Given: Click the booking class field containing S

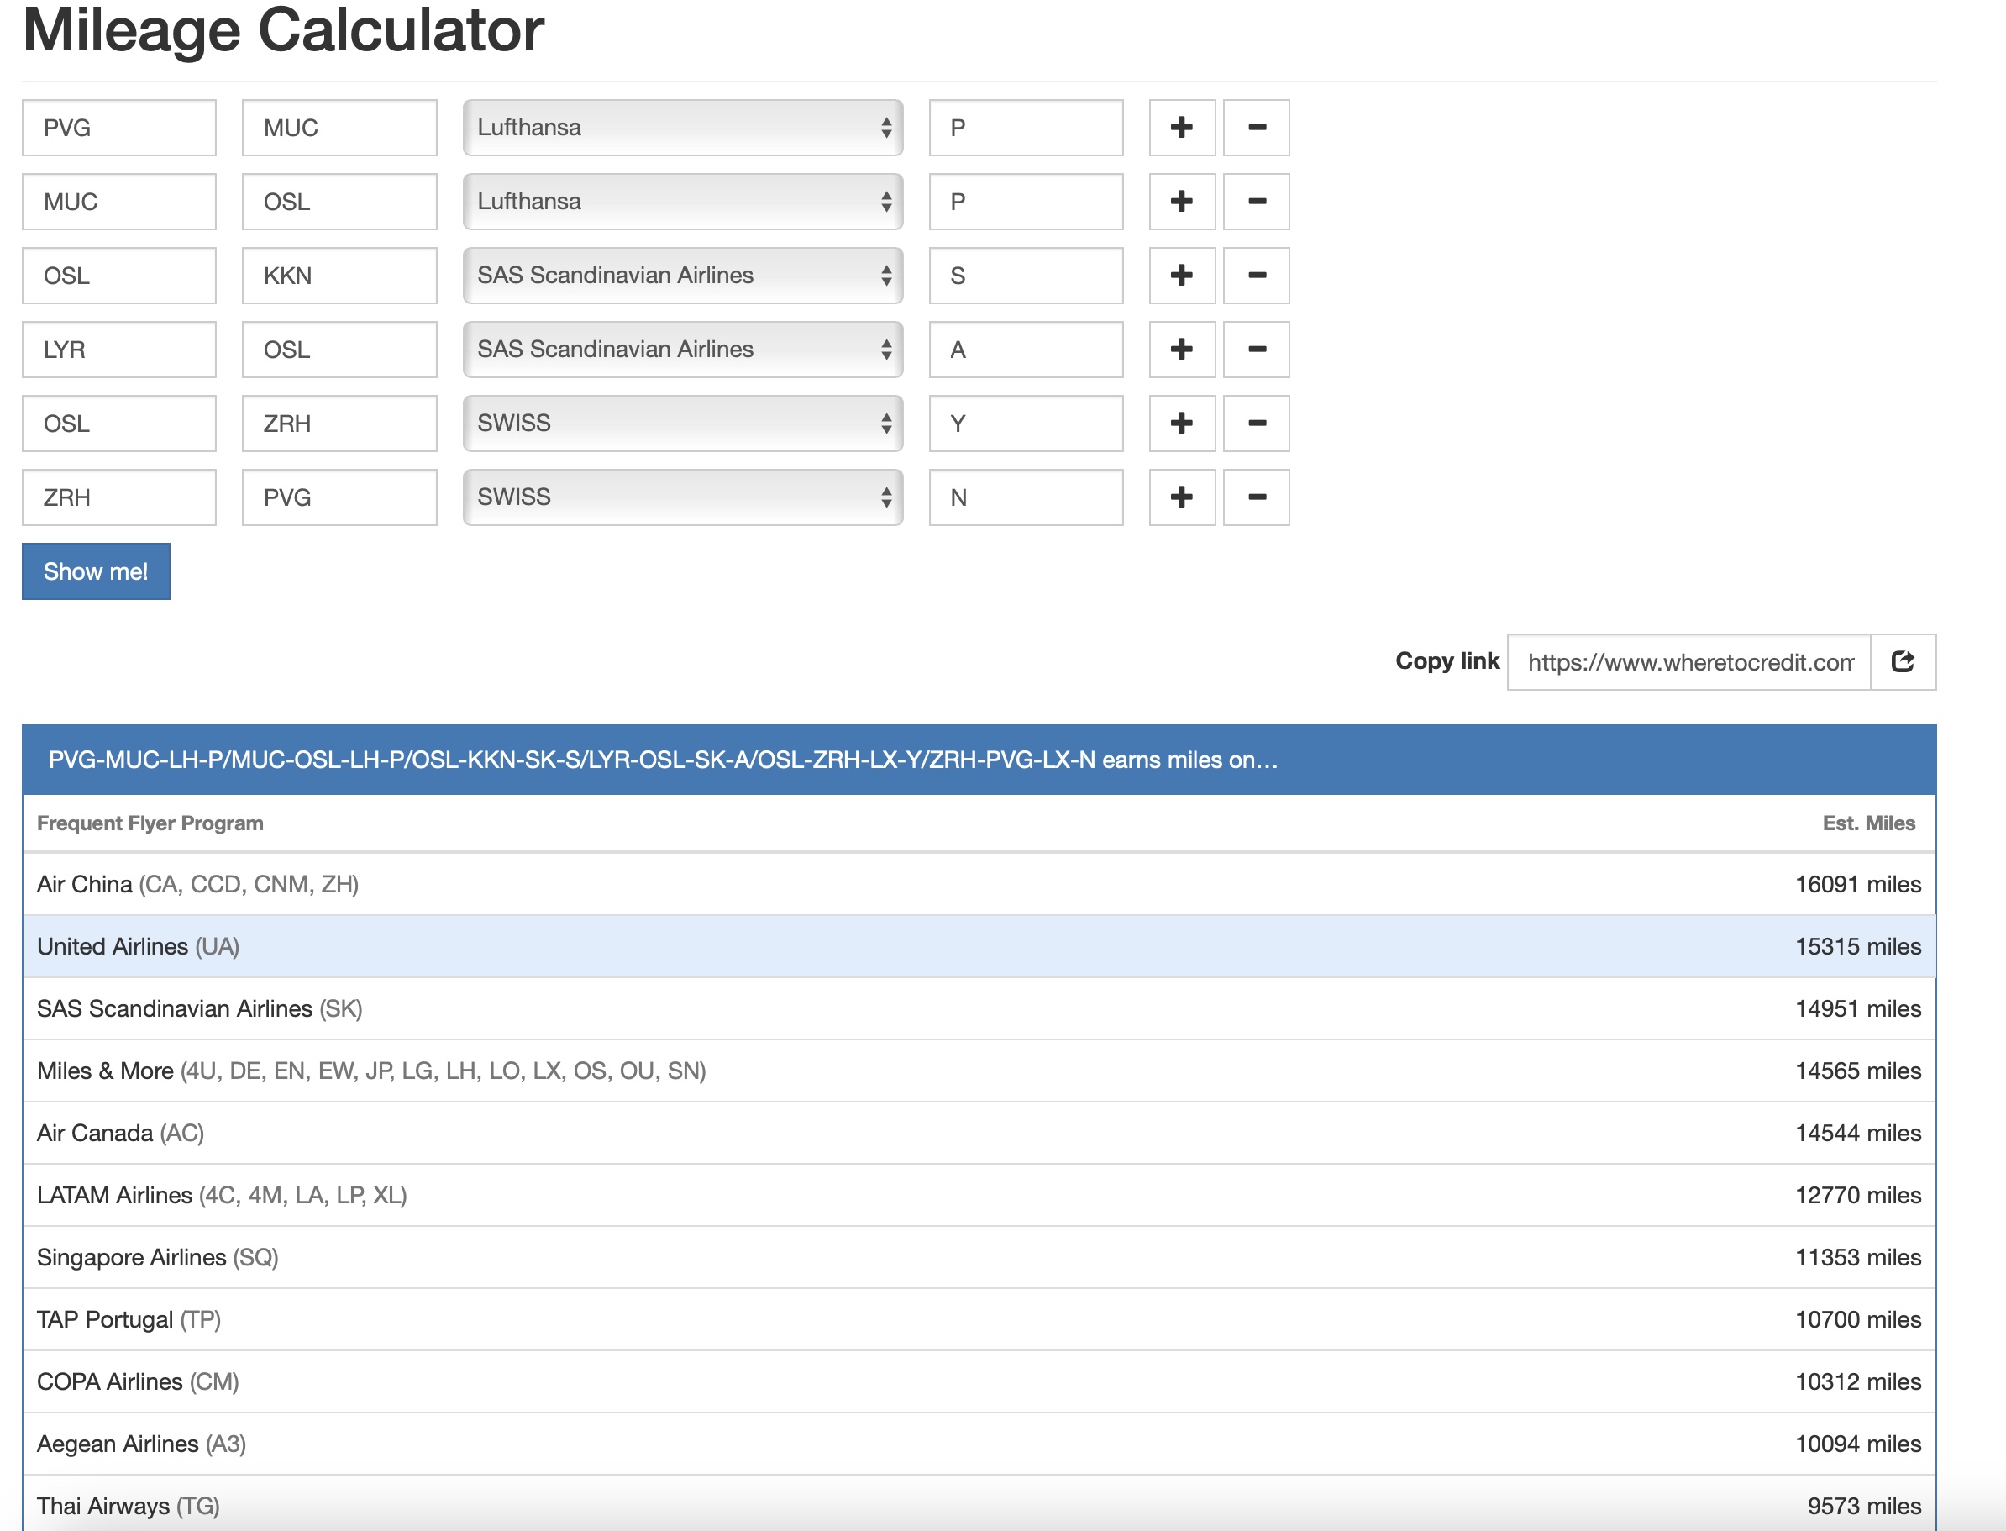Looking at the screenshot, I should (x=1026, y=276).
